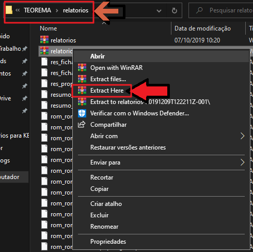The width and height of the screenshot is (253, 252).
Task: Click the pin icon next to Trabalho
Action: point(25,49)
